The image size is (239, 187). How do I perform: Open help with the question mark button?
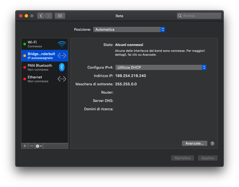[212, 144]
